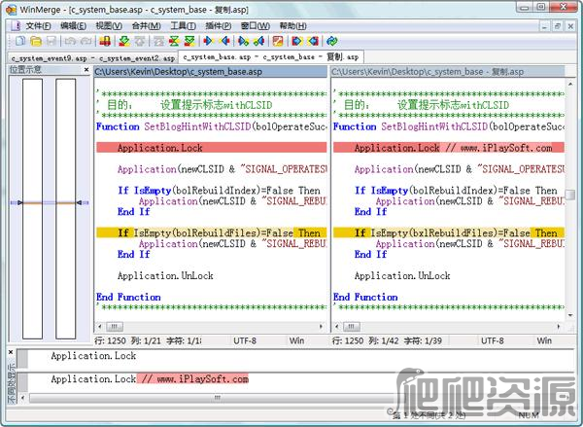Jump to Current Difference toolbar icon
The width and height of the screenshot is (583, 427).
tap(174, 41)
